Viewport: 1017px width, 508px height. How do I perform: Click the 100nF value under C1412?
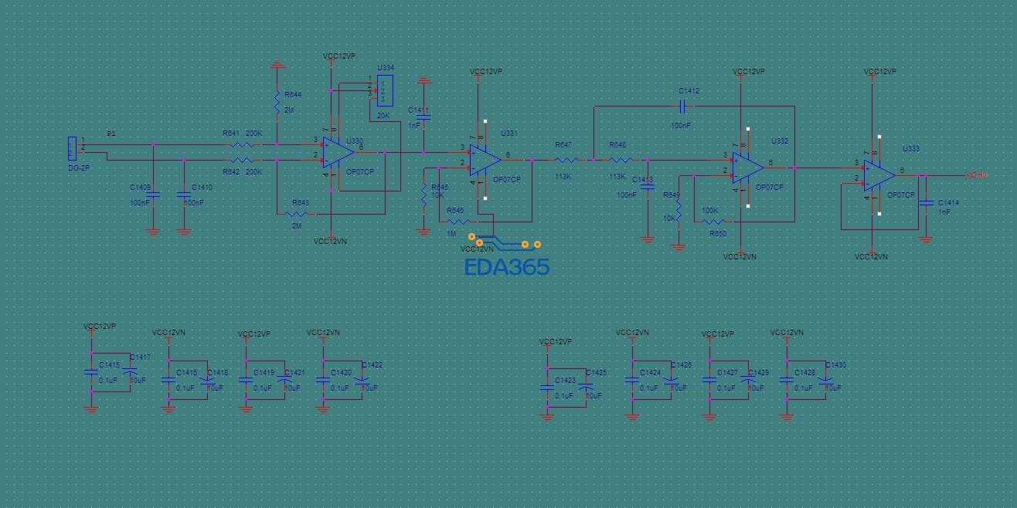tap(681, 124)
